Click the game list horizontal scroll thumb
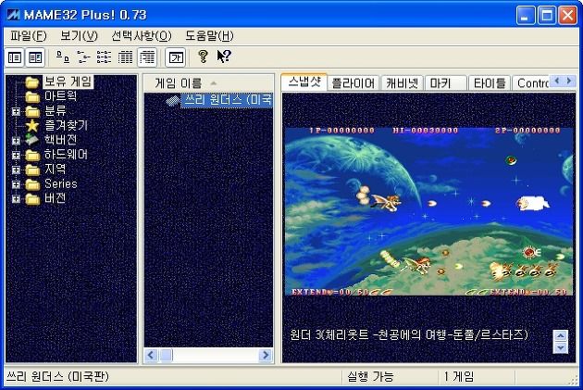The image size is (583, 390). tap(167, 356)
